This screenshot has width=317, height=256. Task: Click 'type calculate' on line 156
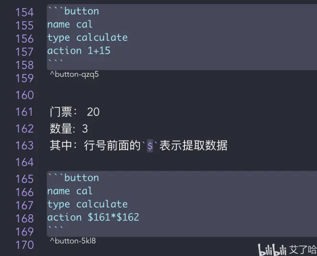click(x=87, y=38)
